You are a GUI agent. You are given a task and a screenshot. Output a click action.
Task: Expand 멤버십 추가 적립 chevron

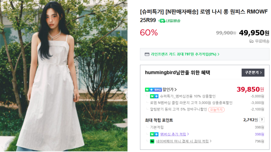pyautogui.click(x=188, y=134)
